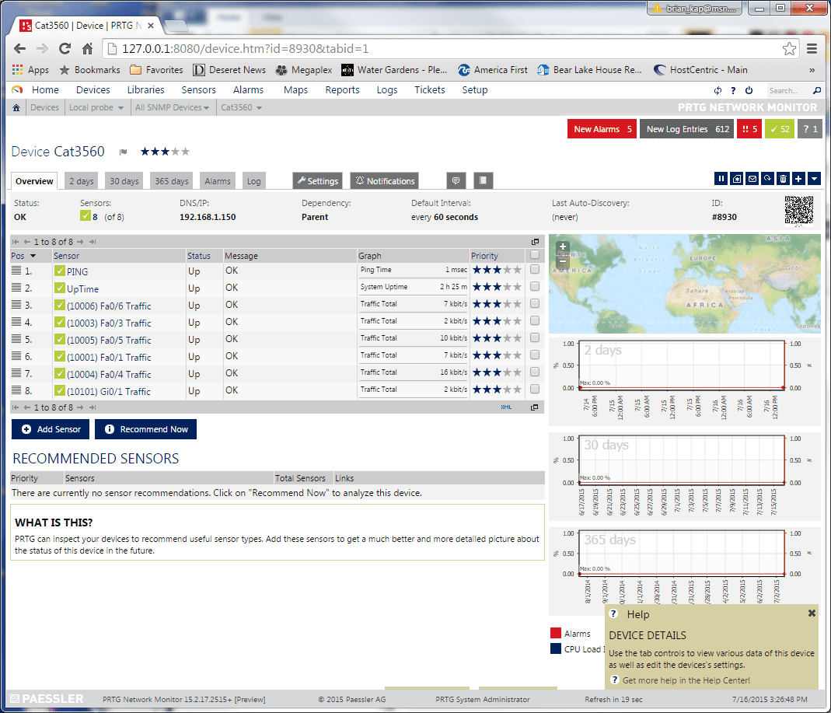831x713 pixels.
Task: Open the Sensors menu
Action: (199, 90)
